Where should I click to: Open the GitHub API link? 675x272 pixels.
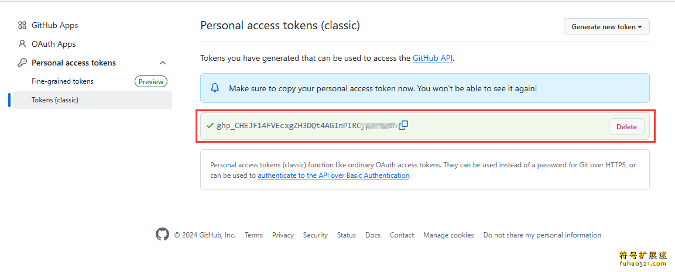click(x=432, y=58)
